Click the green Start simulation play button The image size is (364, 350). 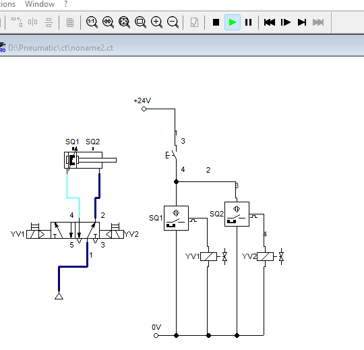(x=233, y=22)
